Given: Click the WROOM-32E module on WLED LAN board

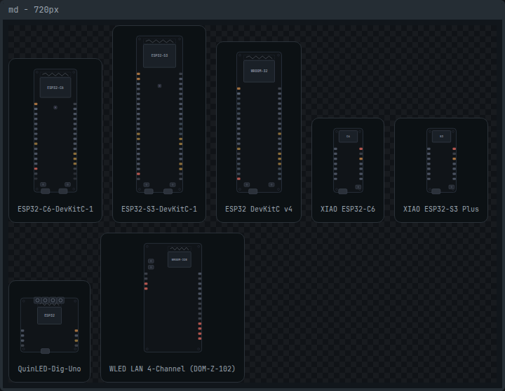Looking at the screenshot, I should (x=180, y=259).
